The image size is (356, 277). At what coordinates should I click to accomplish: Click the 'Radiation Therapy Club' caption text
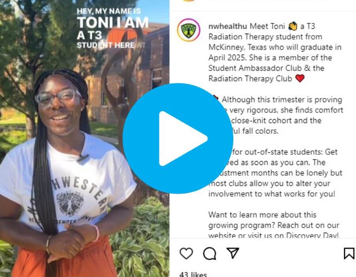250,79
